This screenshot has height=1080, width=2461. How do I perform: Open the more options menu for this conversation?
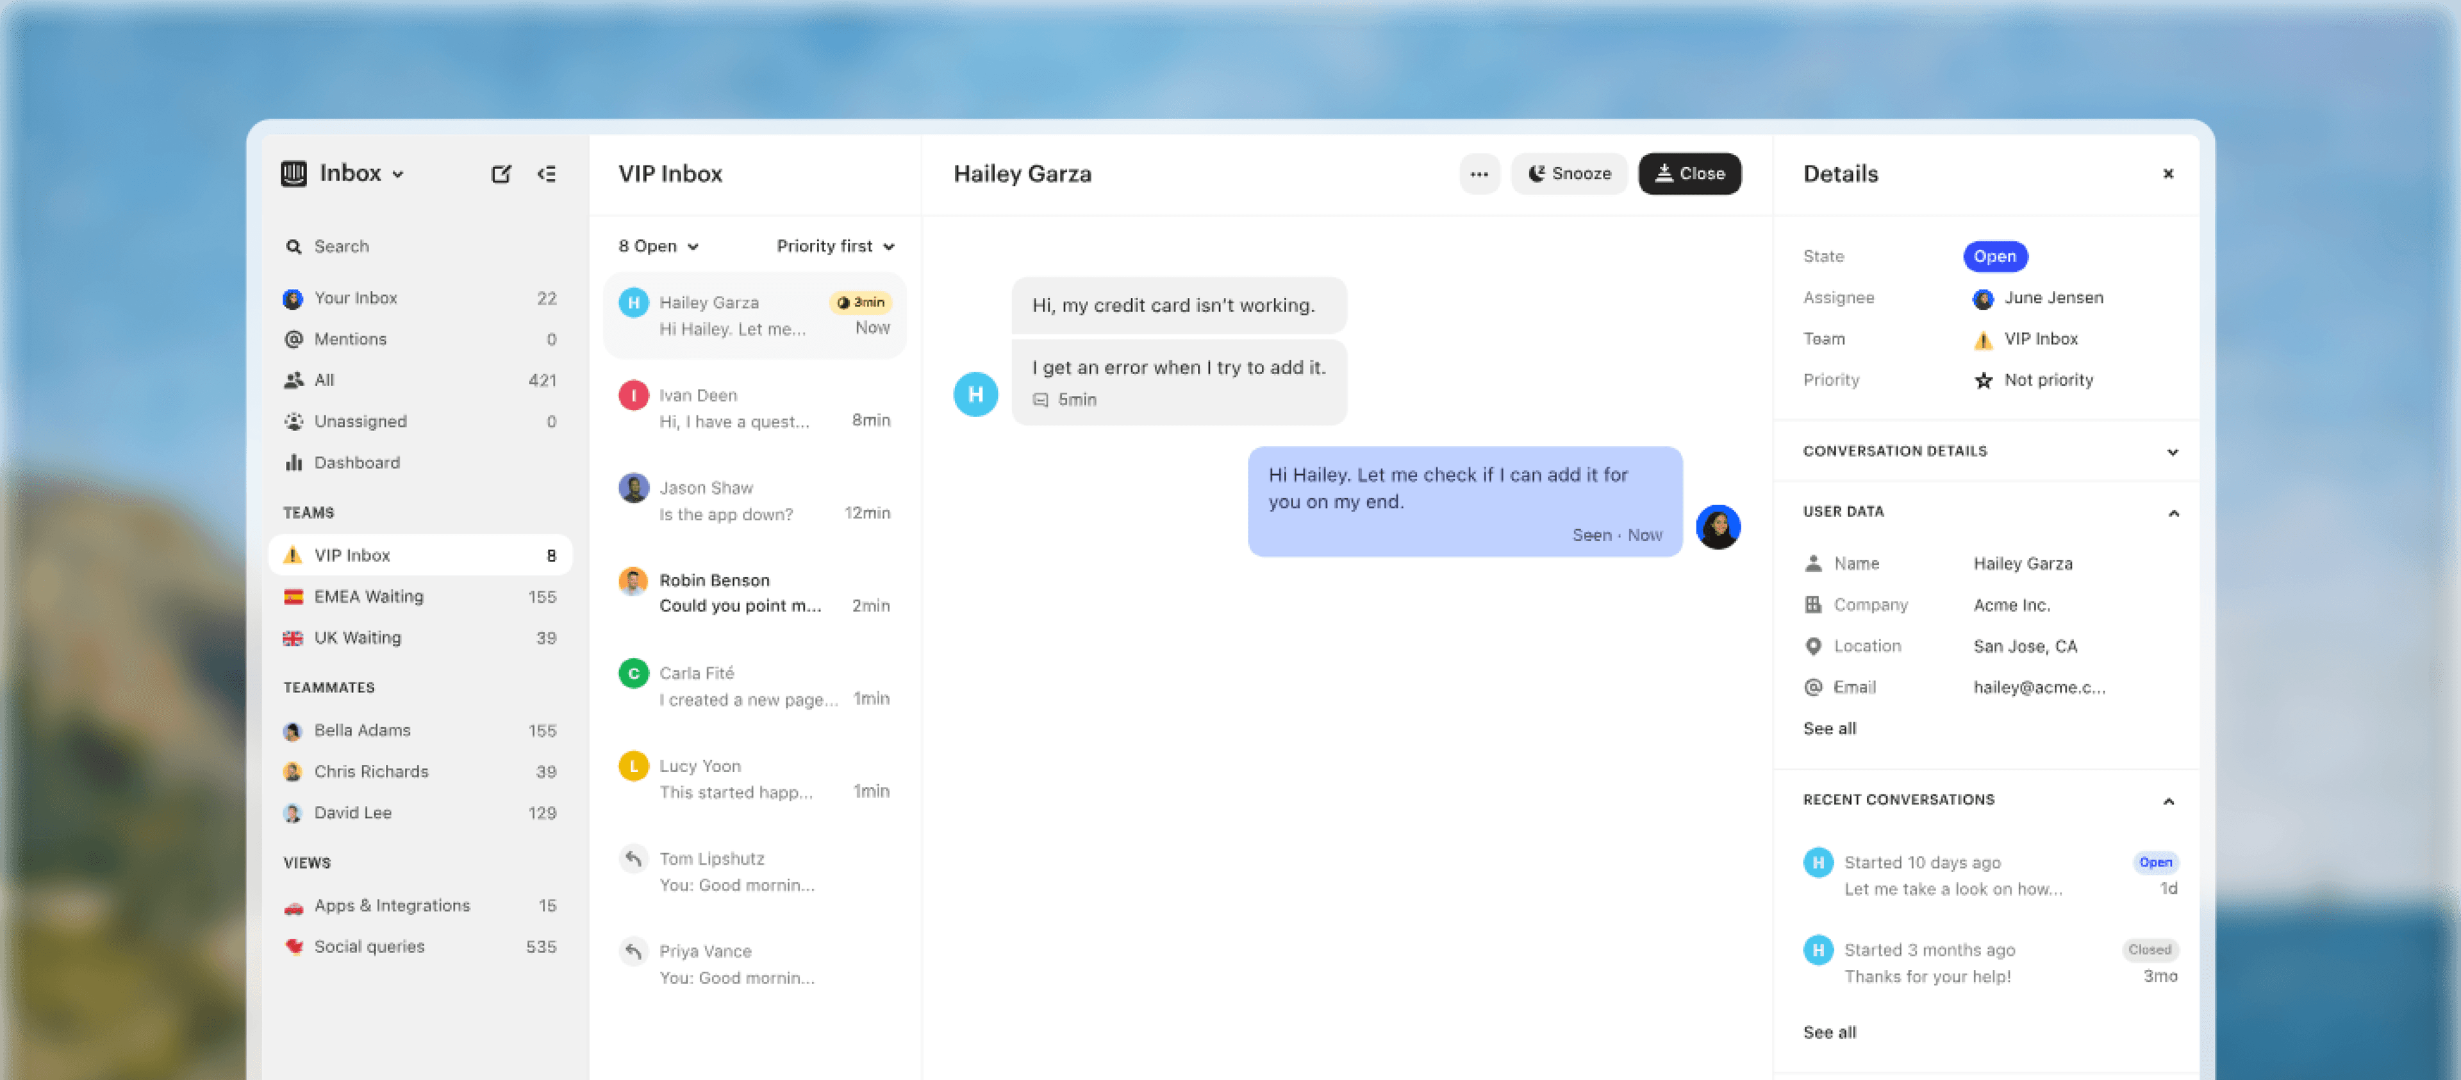coord(1479,173)
